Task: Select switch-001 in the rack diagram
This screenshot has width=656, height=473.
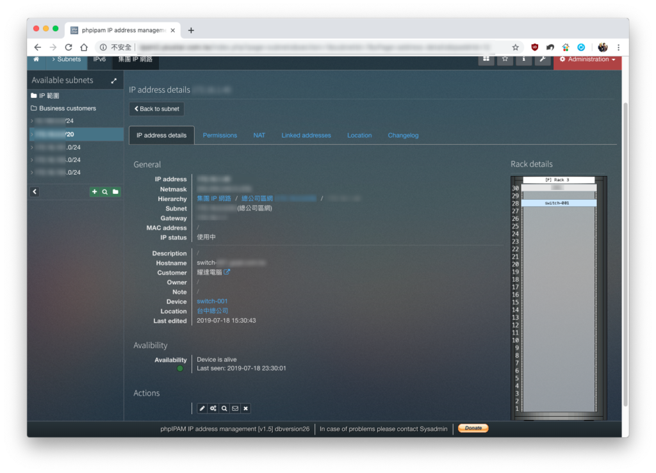Action: pos(559,203)
